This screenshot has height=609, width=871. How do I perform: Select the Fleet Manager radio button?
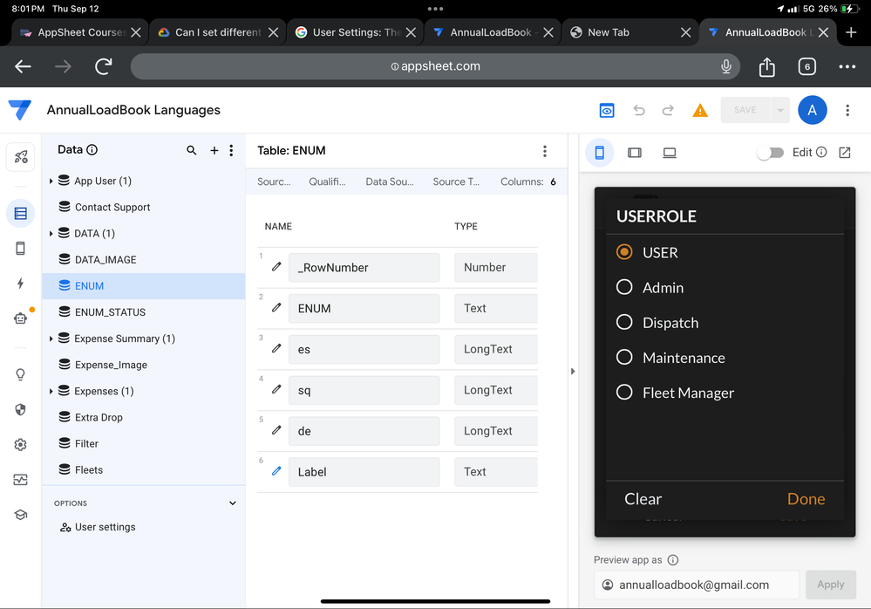click(624, 393)
